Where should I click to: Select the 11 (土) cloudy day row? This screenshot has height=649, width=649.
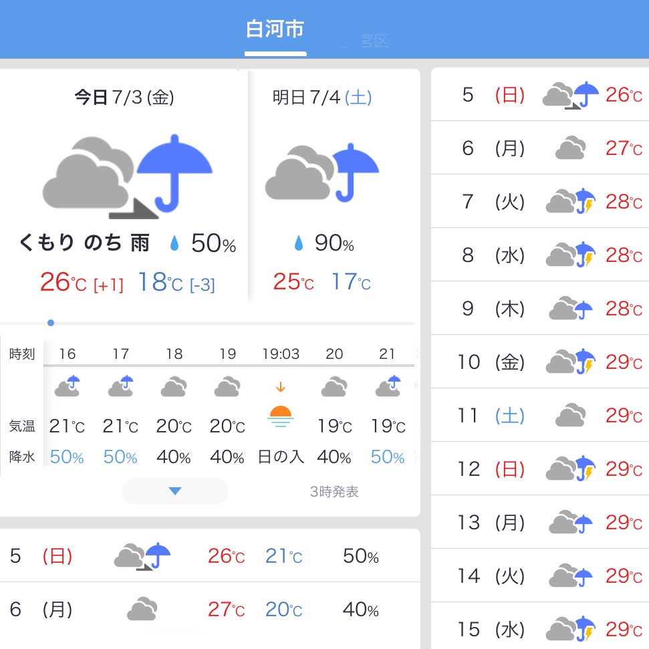click(x=540, y=415)
